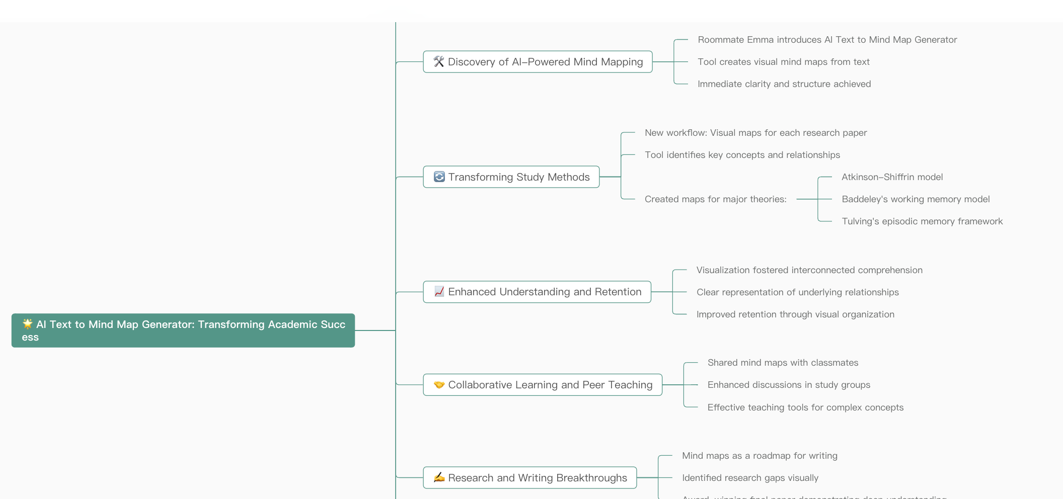Select 'Improved retention through visual organization'
The height and width of the screenshot is (499, 1063).
pyautogui.click(x=795, y=314)
